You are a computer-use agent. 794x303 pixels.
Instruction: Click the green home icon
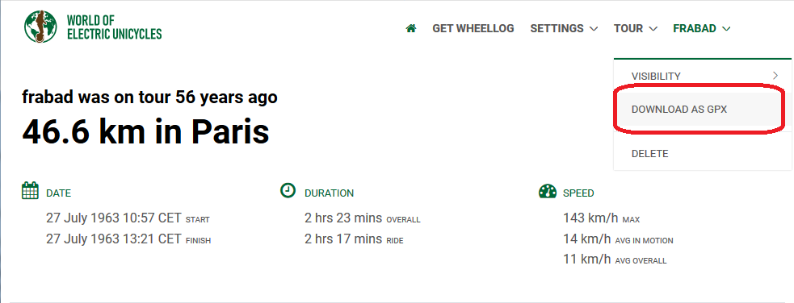(x=411, y=28)
